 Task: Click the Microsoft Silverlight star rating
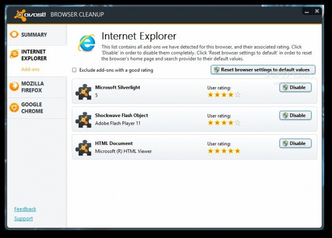[224, 95]
